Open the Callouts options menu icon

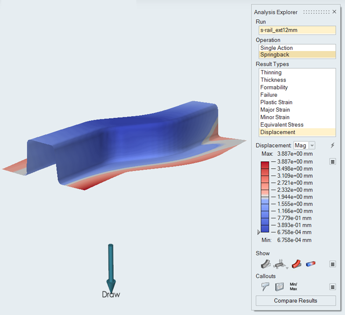pyautogui.click(x=333, y=287)
